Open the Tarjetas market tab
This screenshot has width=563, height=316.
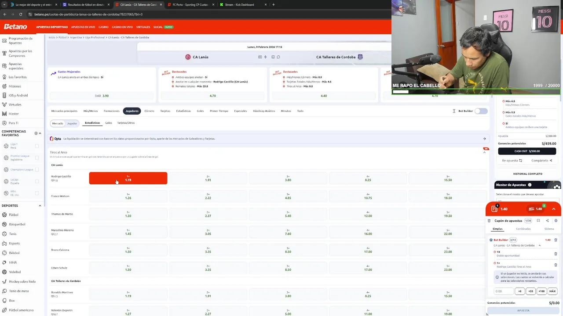coord(165,111)
